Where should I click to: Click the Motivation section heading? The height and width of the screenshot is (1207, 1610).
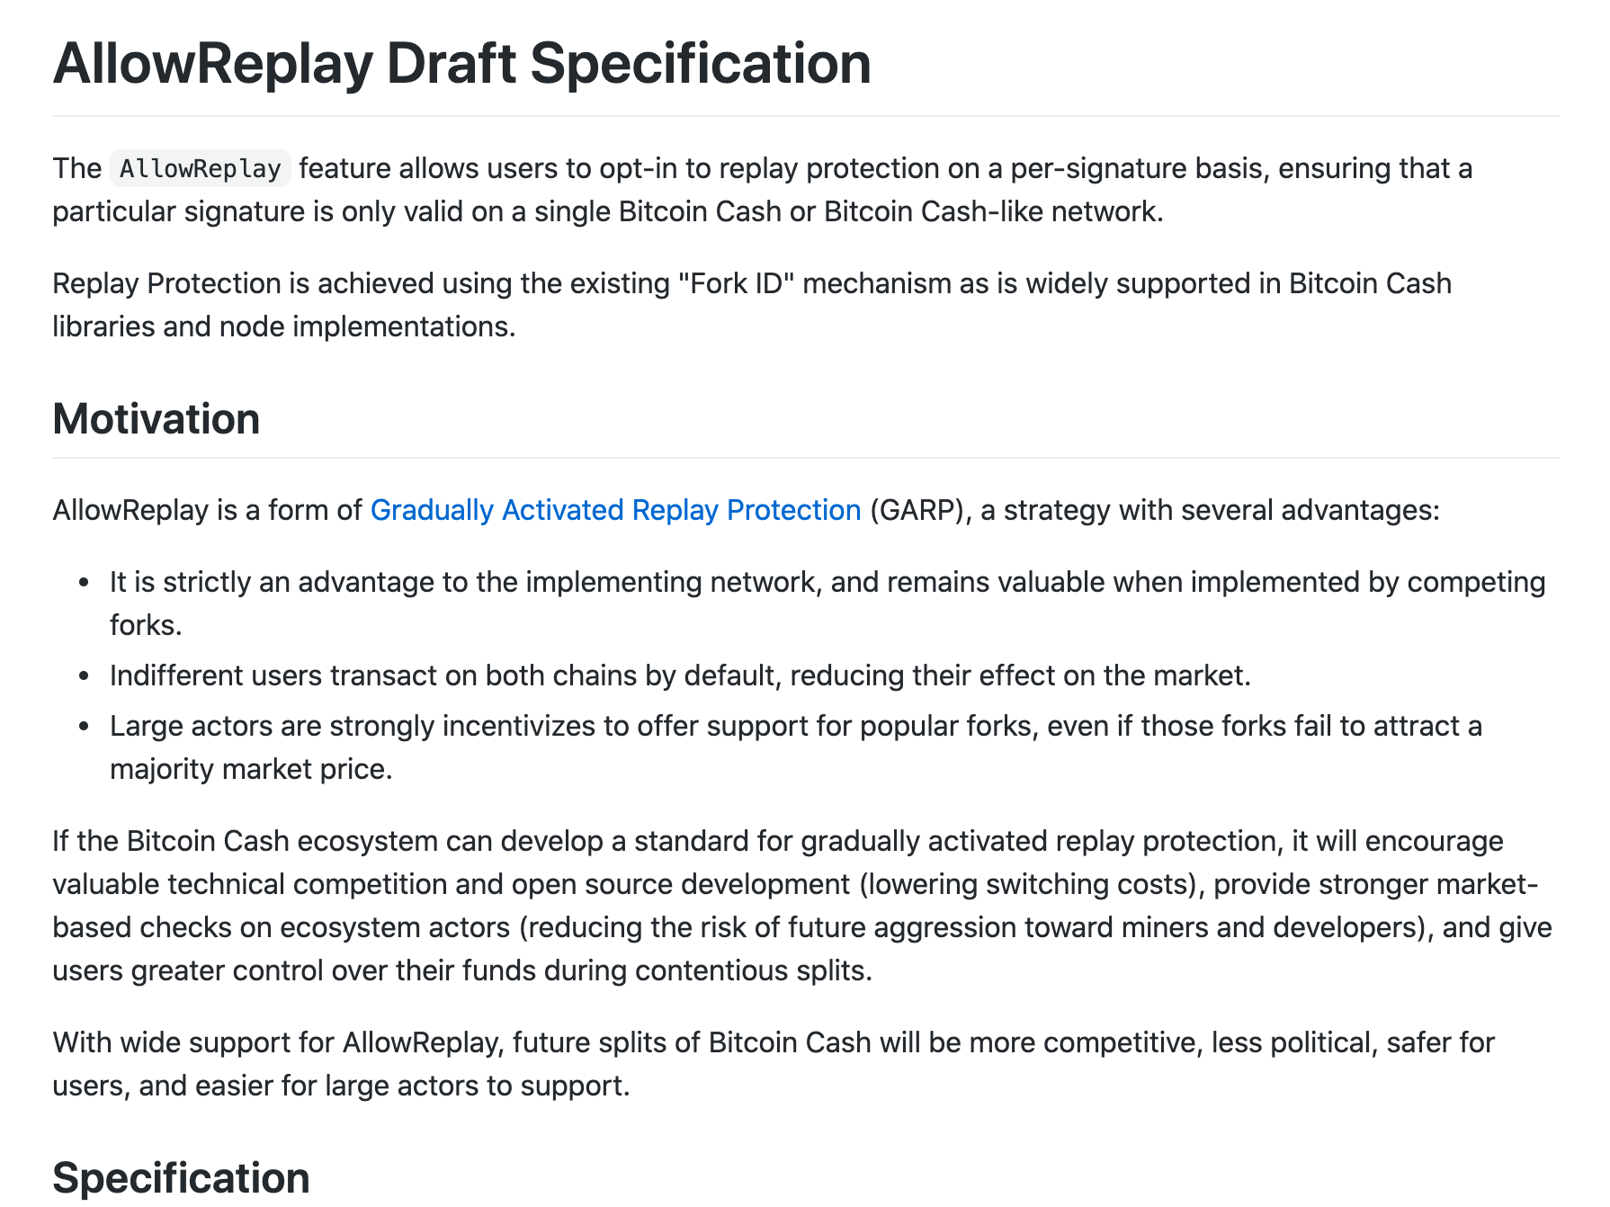coord(157,419)
